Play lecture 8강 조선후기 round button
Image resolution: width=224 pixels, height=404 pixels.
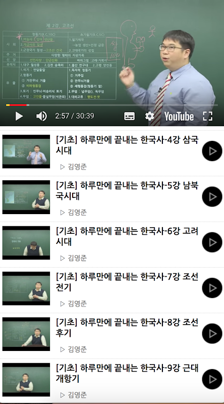[x=212, y=333]
